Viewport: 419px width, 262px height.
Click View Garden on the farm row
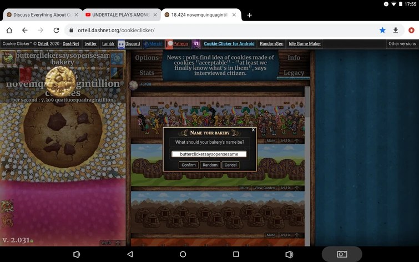point(265,188)
